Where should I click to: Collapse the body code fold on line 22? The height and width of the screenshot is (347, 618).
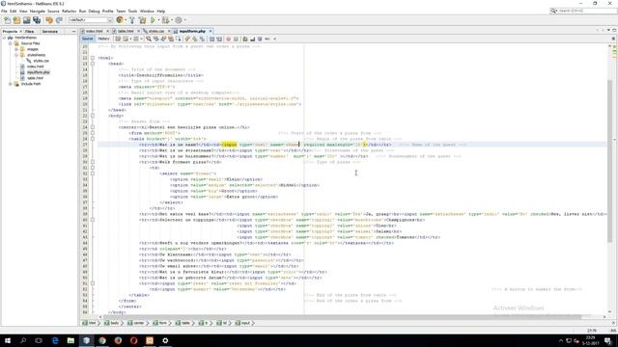[x=93, y=116]
